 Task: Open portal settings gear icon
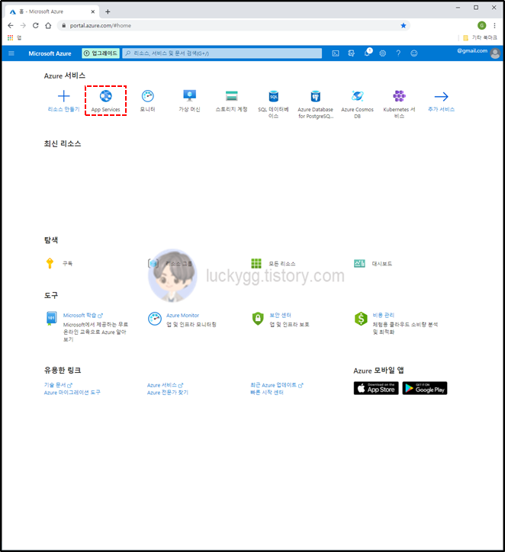(x=382, y=53)
